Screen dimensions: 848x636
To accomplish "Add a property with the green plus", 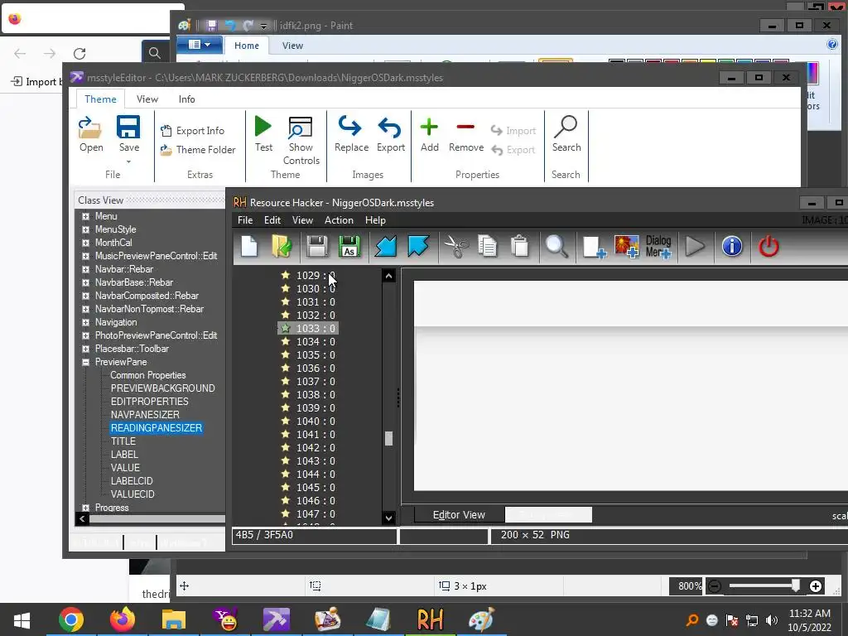I will pos(430,134).
